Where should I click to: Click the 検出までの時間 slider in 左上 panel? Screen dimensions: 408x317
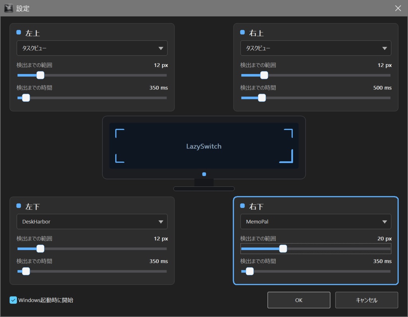point(92,98)
